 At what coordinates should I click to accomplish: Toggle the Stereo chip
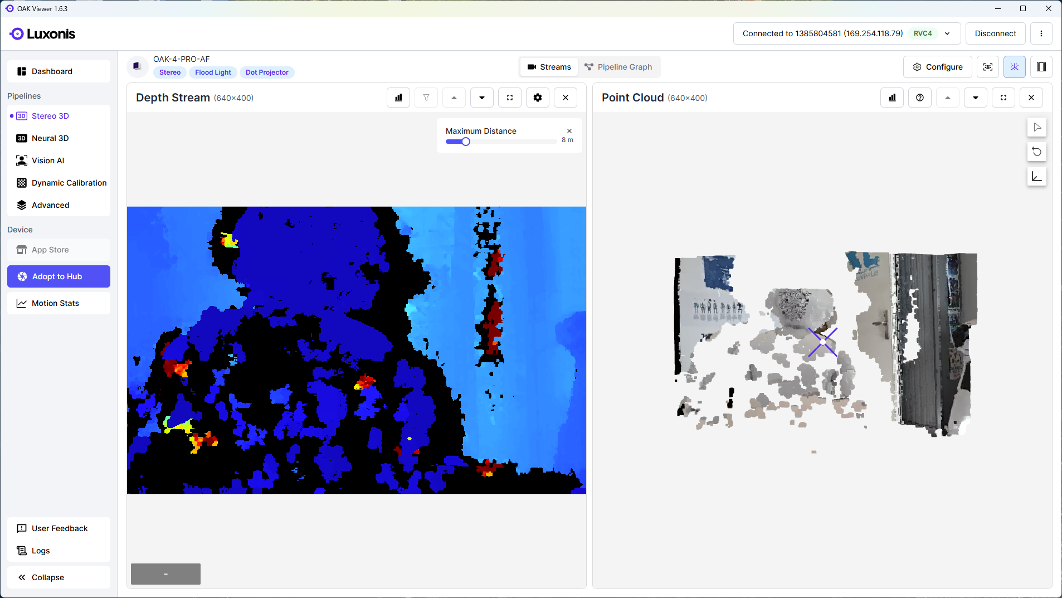[170, 72]
